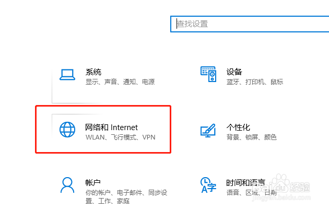This screenshot has height=209, width=329.
Task: Open the 个性化 category title
Action: 238,127
